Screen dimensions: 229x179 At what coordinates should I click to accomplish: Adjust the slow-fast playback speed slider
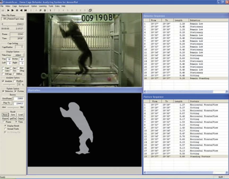(13, 107)
